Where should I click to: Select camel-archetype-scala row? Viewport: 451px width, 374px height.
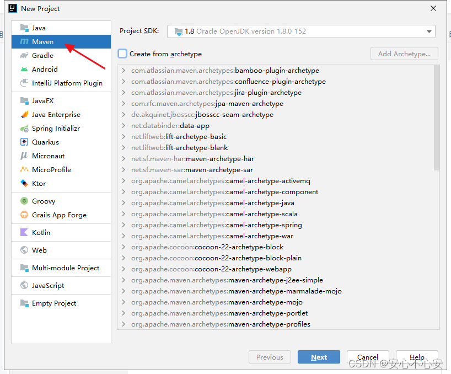[276, 214]
